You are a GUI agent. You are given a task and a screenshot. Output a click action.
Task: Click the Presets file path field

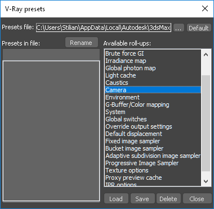(x=104, y=28)
